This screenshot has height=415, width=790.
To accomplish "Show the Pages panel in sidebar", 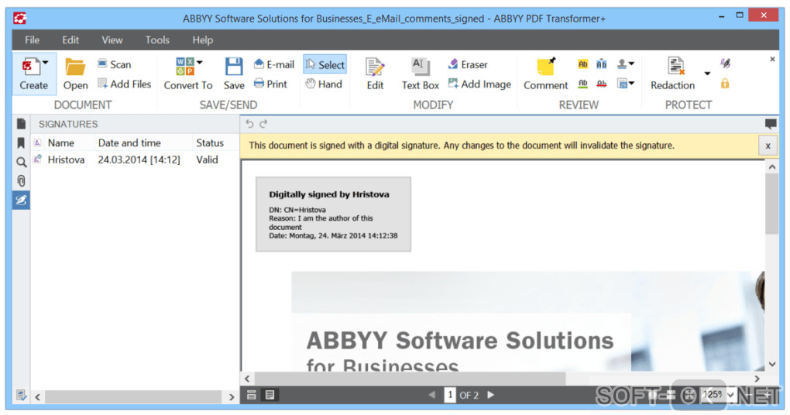I will [x=21, y=124].
